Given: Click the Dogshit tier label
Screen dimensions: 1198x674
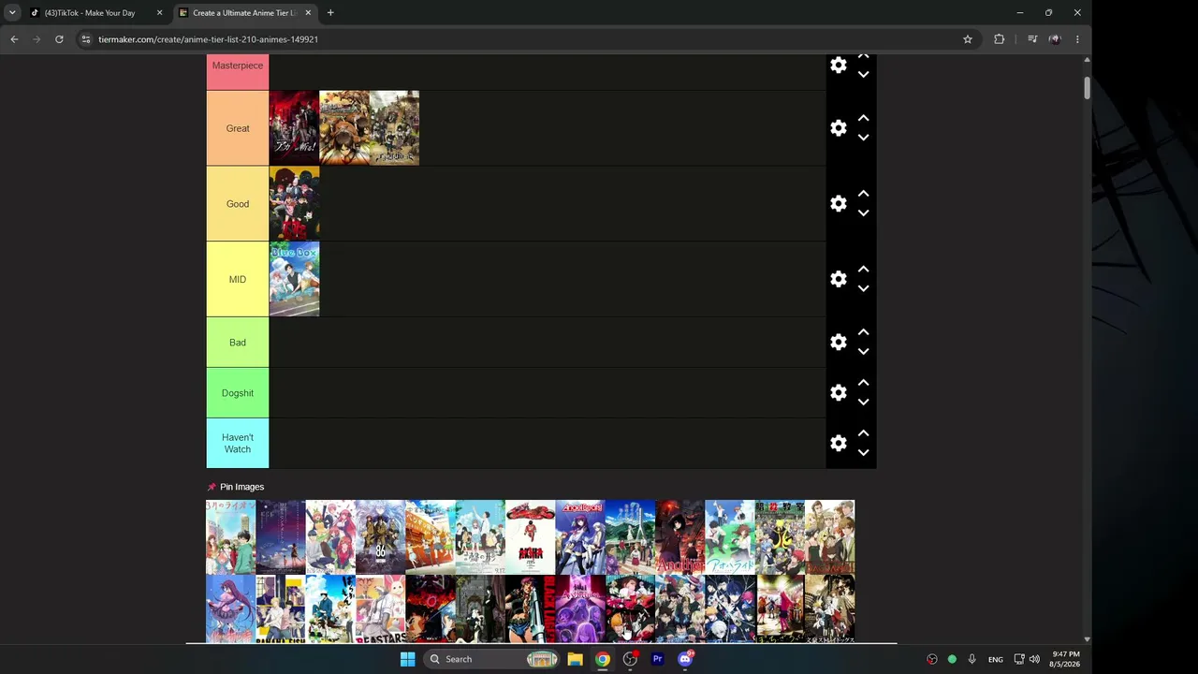Looking at the screenshot, I should [x=238, y=393].
